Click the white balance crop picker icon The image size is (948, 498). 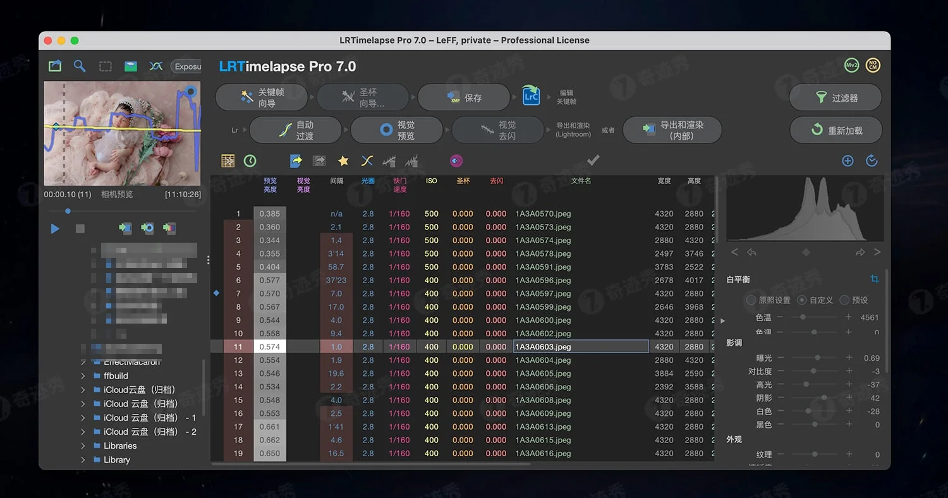pyautogui.click(x=874, y=279)
